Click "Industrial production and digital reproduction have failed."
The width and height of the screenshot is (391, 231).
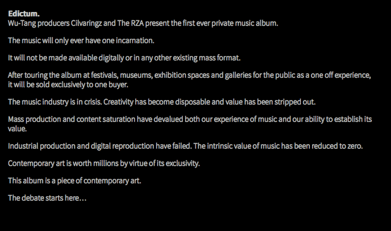pyautogui.click(x=100, y=146)
